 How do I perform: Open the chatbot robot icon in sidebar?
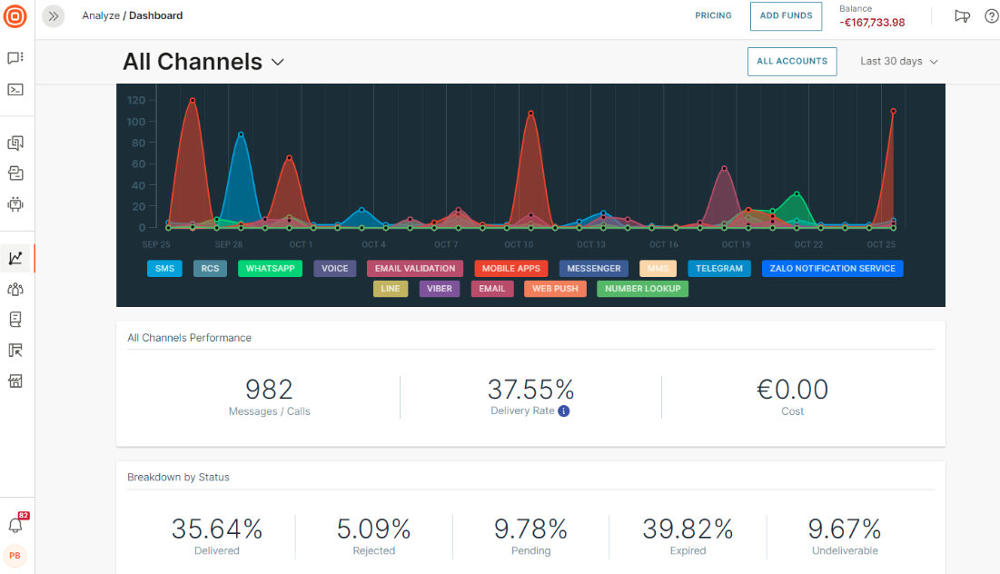point(15,204)
